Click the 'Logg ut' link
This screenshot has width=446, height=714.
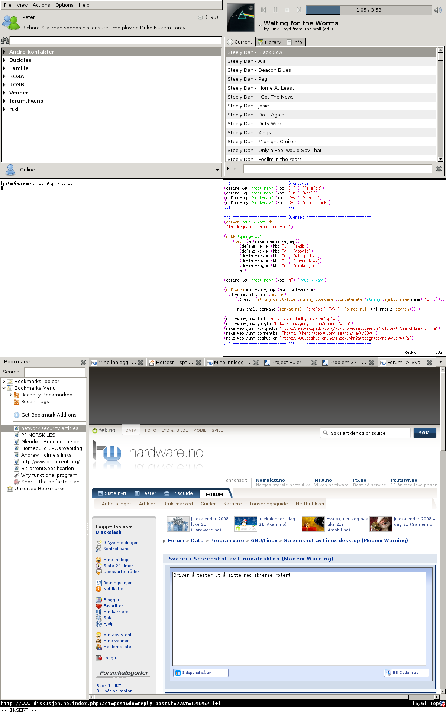pos(111,658)
